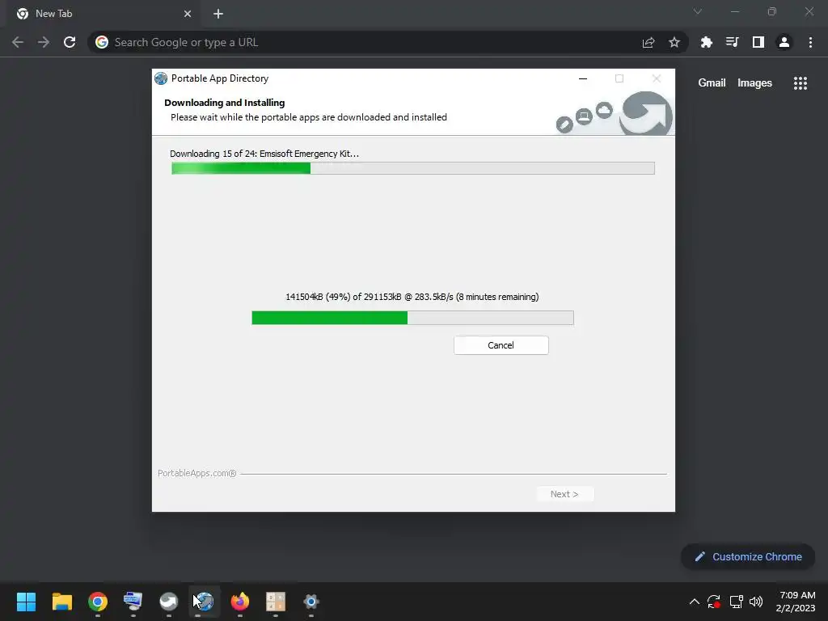This screenshot has height=621, width=828.
Task: Open the beige tile app on taskbar
Action: [x=276, y=602]
